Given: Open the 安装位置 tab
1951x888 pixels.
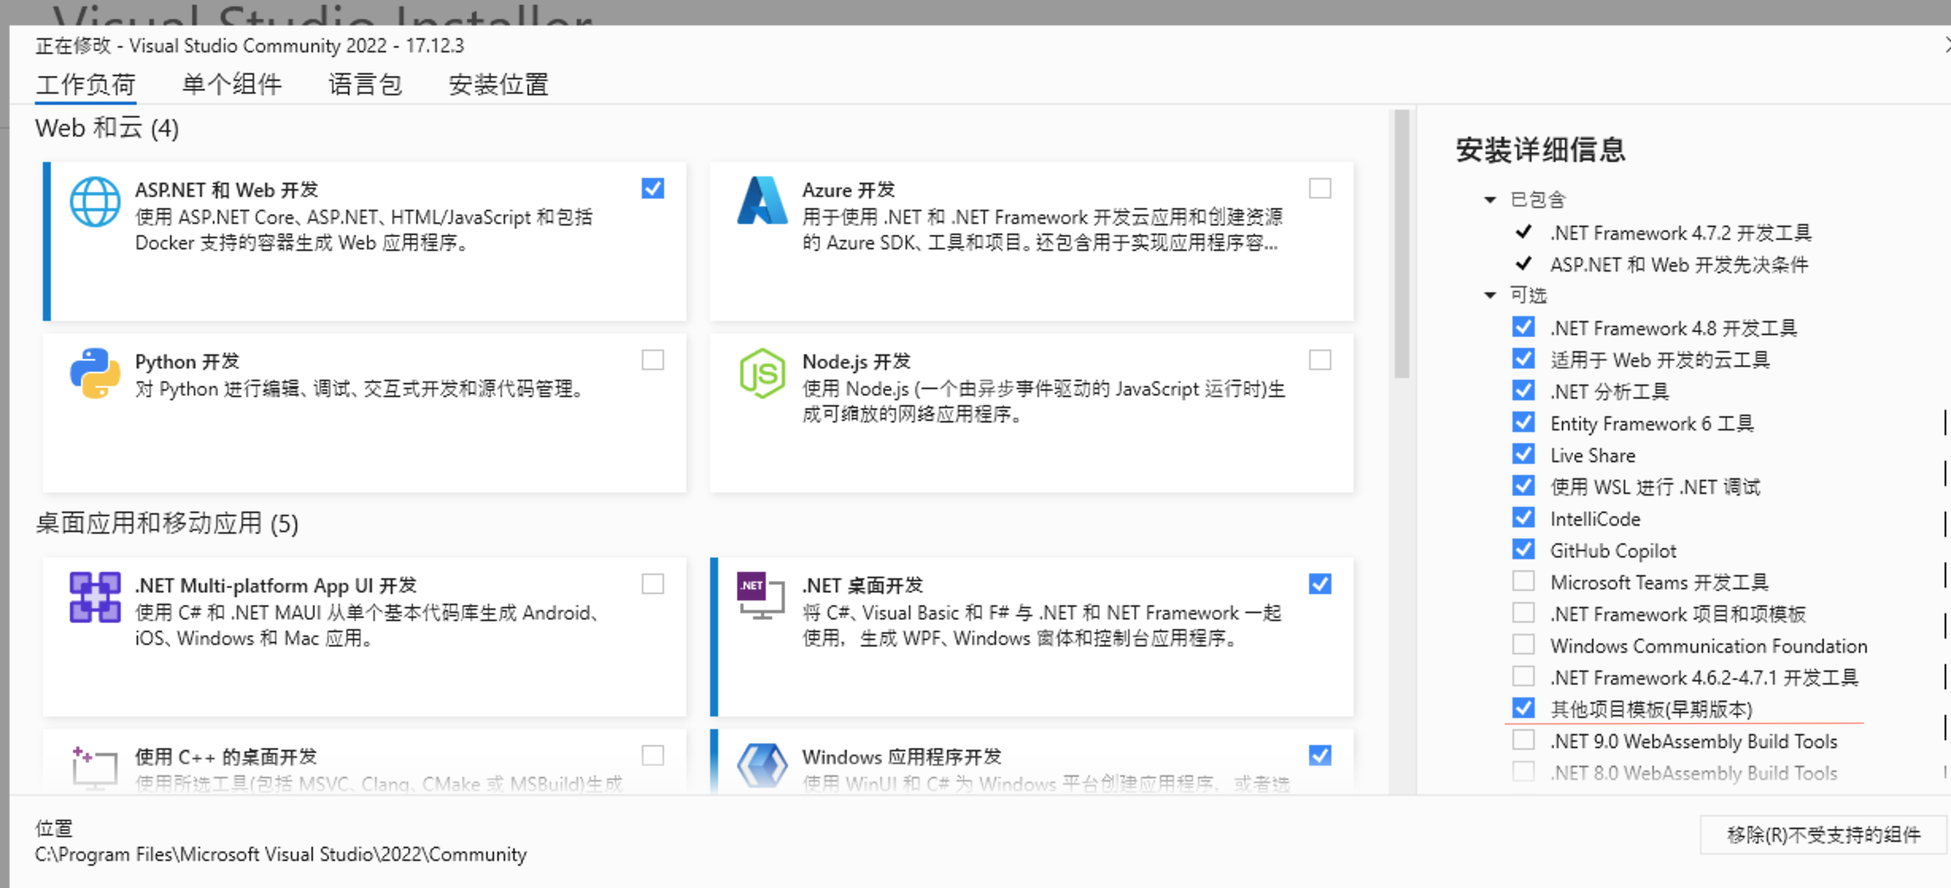Looking at the screenshot, I should pyautogui.click(x=498, y=84).
